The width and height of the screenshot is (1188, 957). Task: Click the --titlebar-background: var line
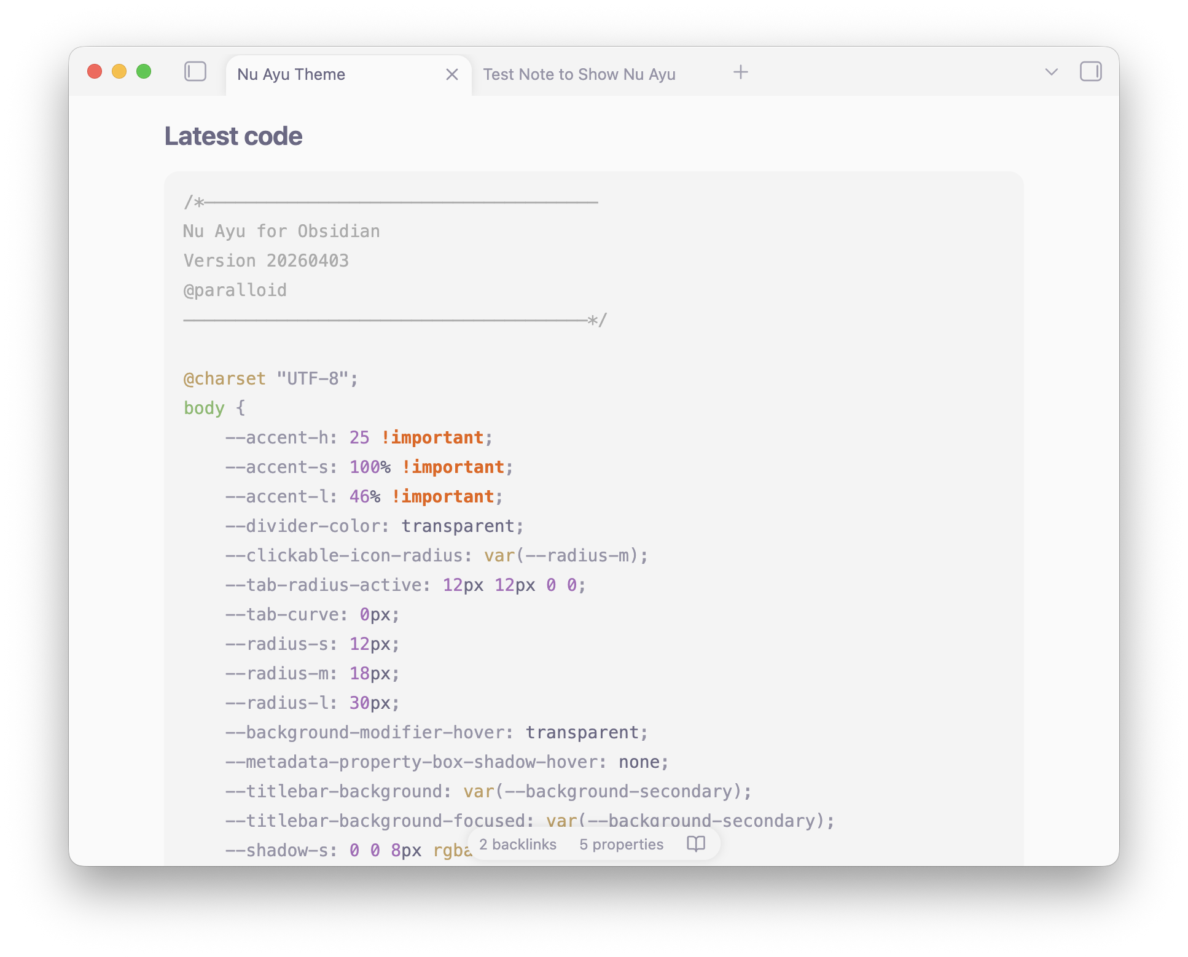[x=488, y=792]
